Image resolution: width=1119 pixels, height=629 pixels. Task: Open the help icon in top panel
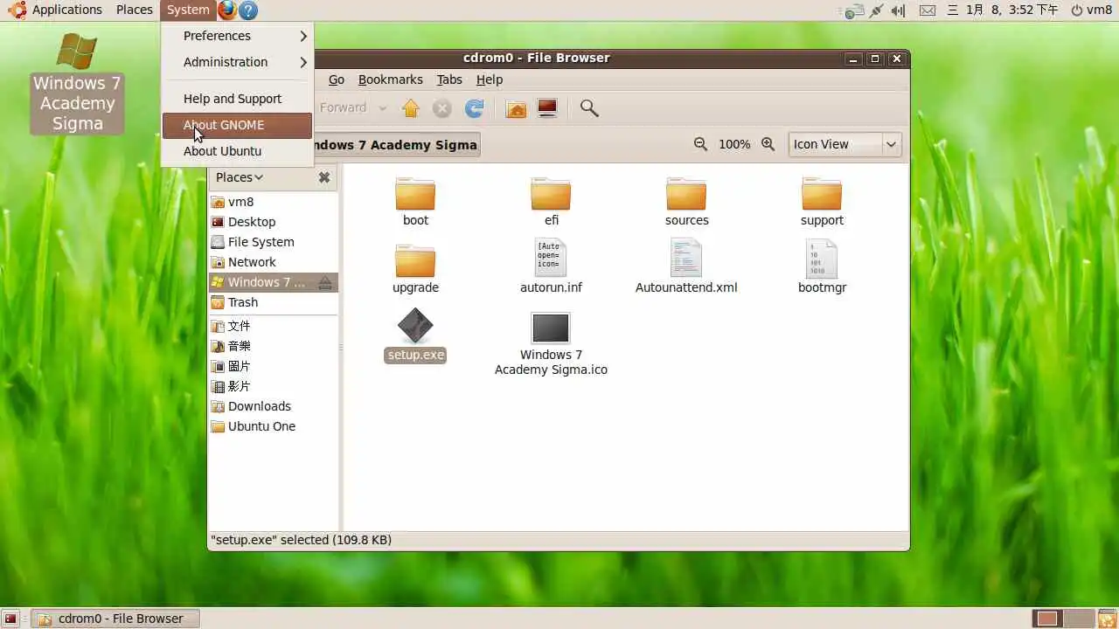click(248, 10)
